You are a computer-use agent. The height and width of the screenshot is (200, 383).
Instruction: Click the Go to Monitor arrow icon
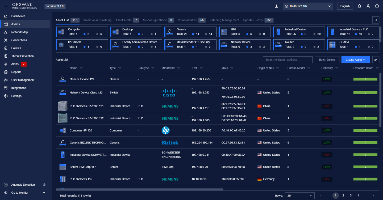(x=44, y=193)
